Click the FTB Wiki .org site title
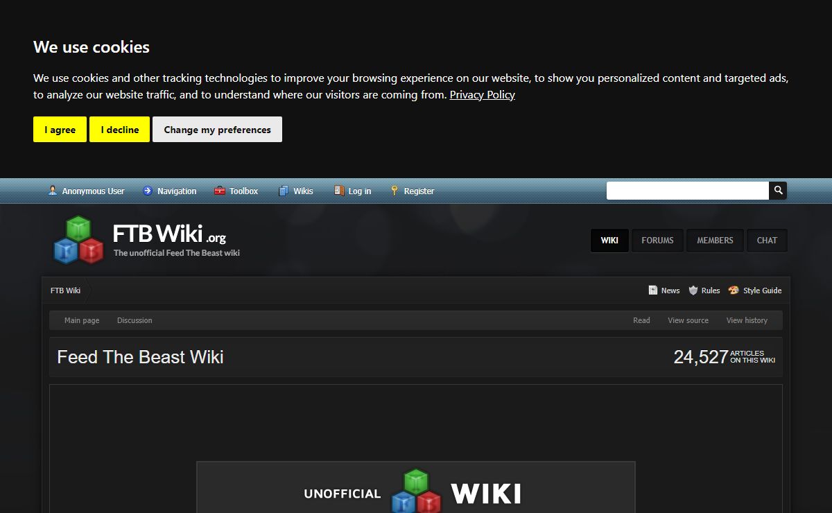The height and width of the screenshot is (513, 832). pyautogui.click(x=169, y=234)
